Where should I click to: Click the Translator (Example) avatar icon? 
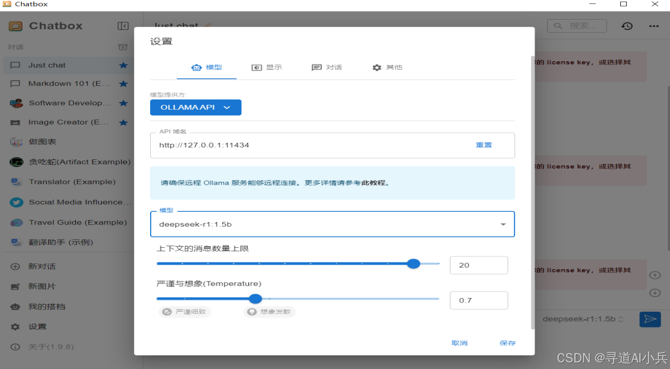point(16,182)
